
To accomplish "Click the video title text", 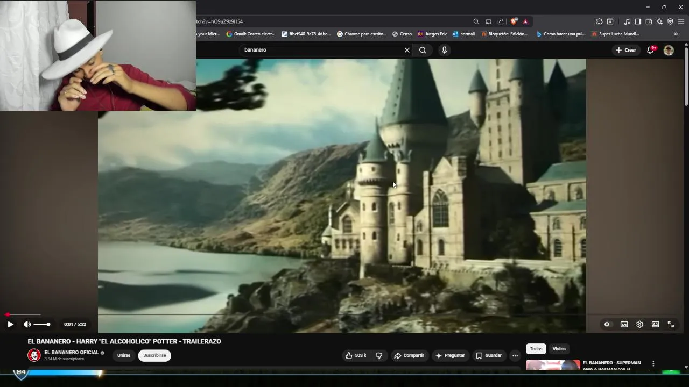I will pos(124,341).
